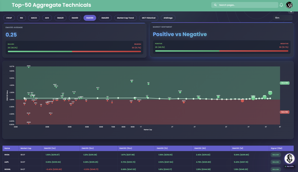Switch to the VWAP tab
Screen dimensions: 298x172
pyautogui.click(x=9, y=18)
